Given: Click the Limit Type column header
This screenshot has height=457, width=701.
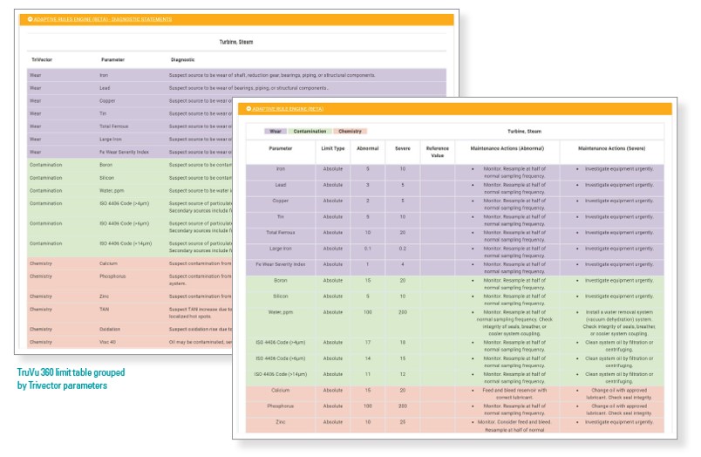Looking at the screenshot, I should click(x=333, y=148).
